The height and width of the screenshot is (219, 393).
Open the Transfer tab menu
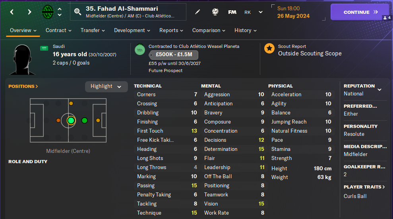tap(93, 30)
